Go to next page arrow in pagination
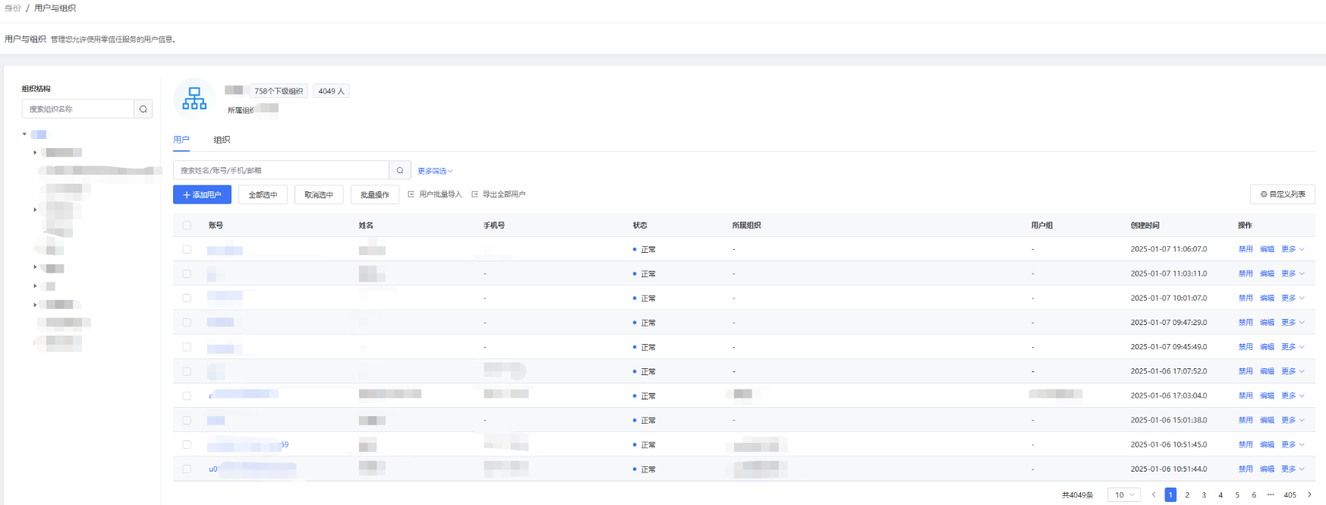 tap(1309, 495)
